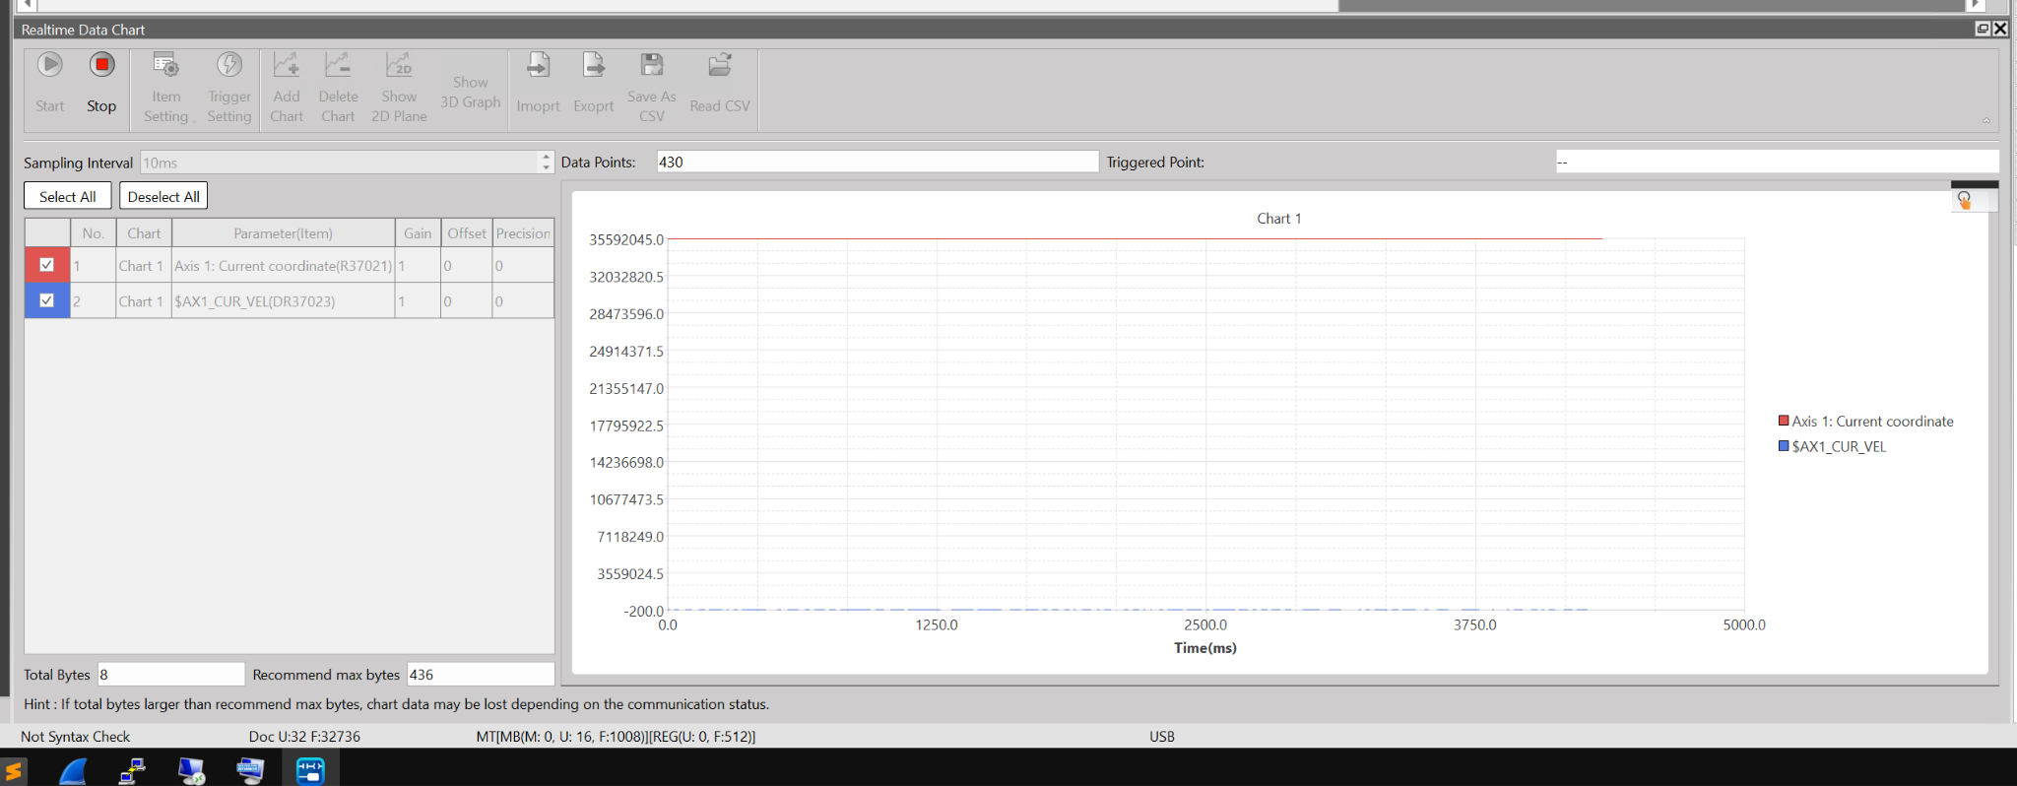The image size is (2017, 786).
Task: Click the Stop recording icon
Action: pyautogui.click(x=101, y=66)
